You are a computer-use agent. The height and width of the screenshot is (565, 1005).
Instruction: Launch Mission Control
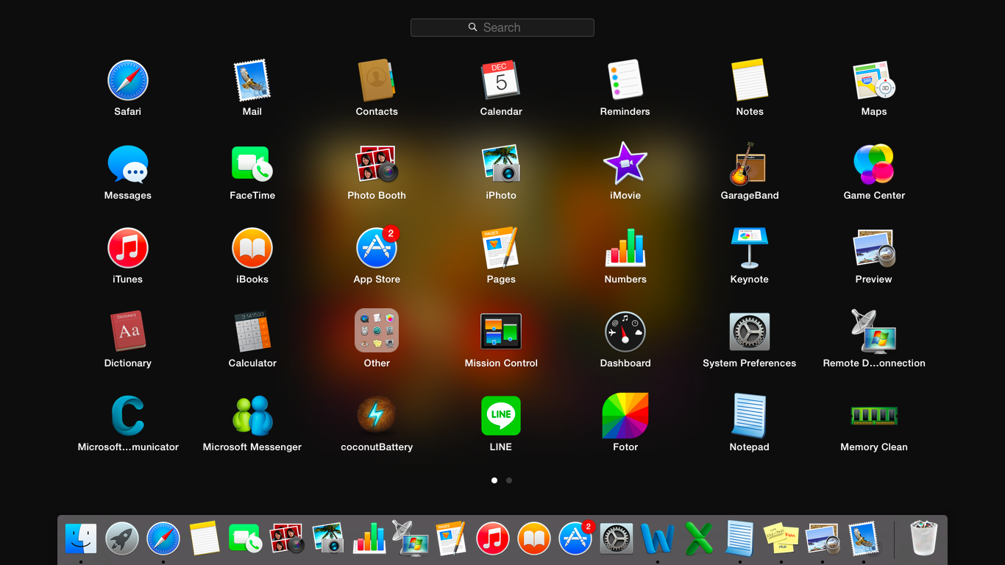coord(501,331)
